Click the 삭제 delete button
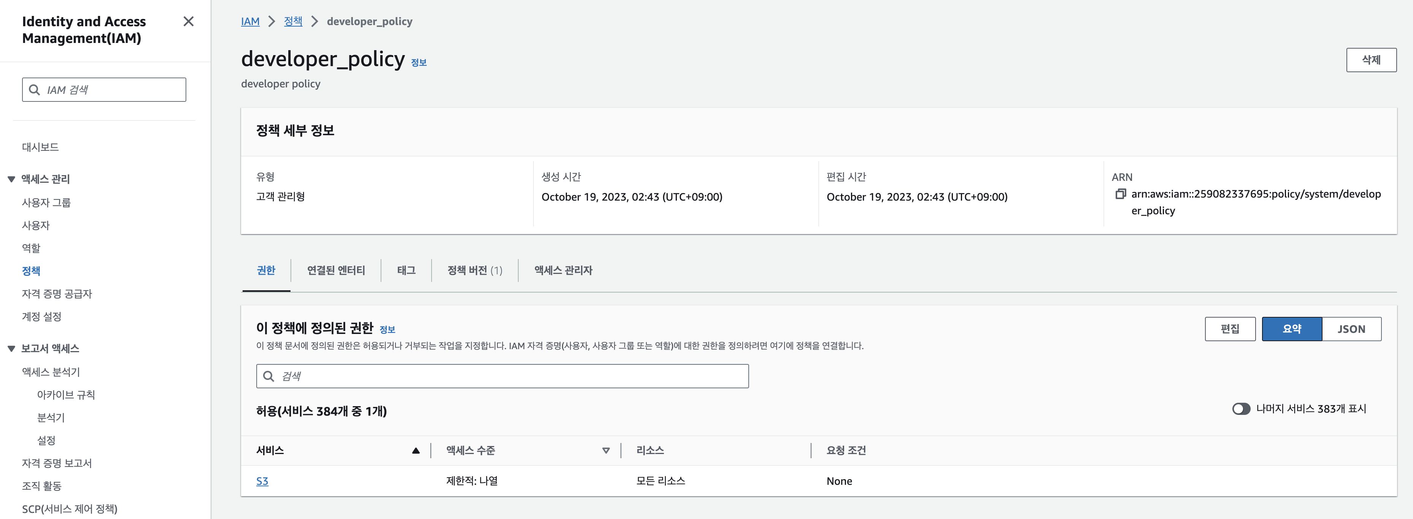Image resolution: width=1413 pixels, height=519 pixels. click(x=1371, y=60)
